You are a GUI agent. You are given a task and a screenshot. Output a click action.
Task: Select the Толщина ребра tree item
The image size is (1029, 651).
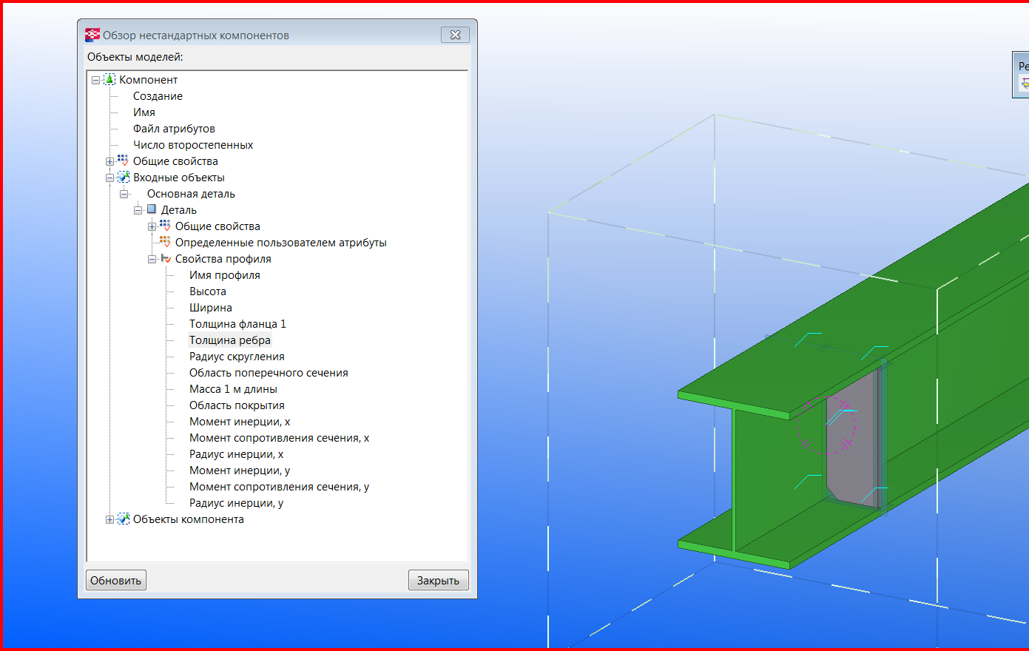pyautogui.click(x=229, y=340)
